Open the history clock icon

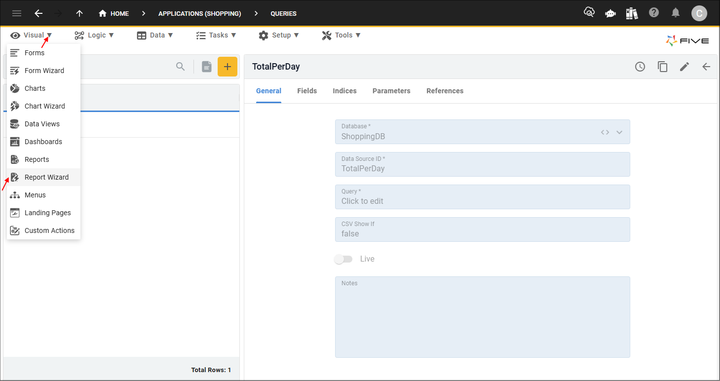point(640,67)
